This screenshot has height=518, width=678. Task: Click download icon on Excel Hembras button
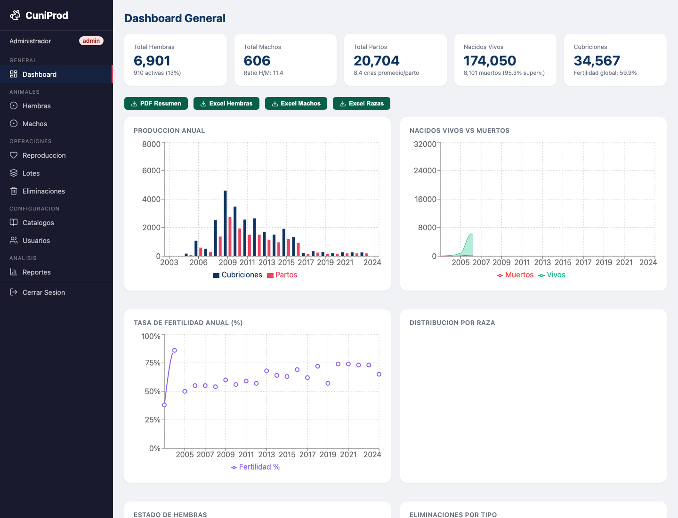point(203,104)
